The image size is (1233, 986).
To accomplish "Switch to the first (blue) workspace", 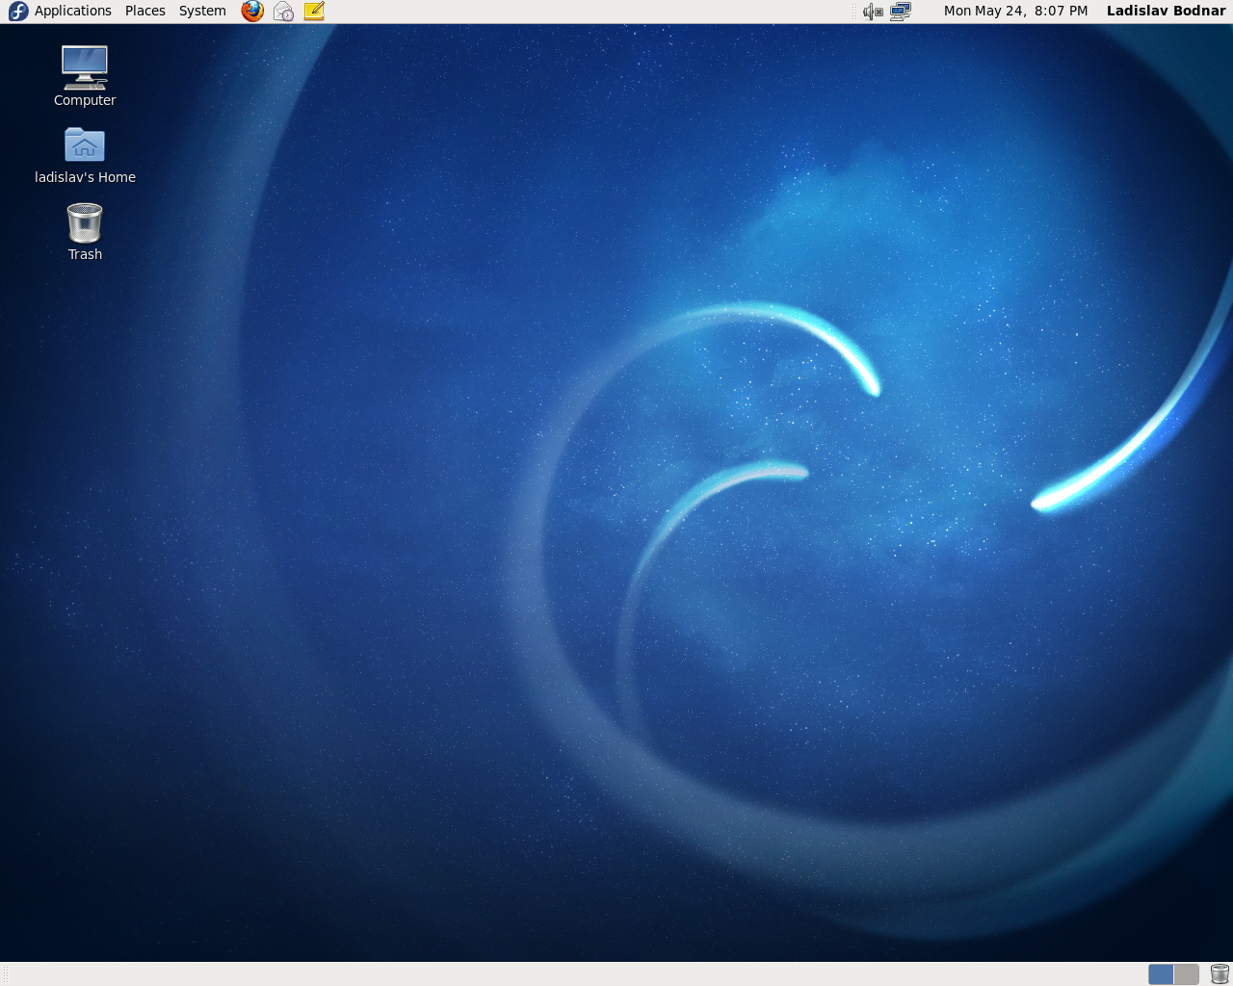I will coord(1161,974).
